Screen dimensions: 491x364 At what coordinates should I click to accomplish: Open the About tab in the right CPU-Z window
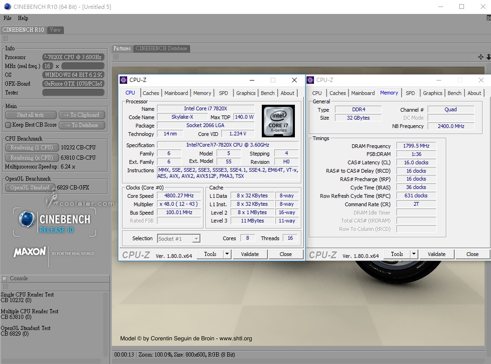pyautogui.click(x=474, y=93)
